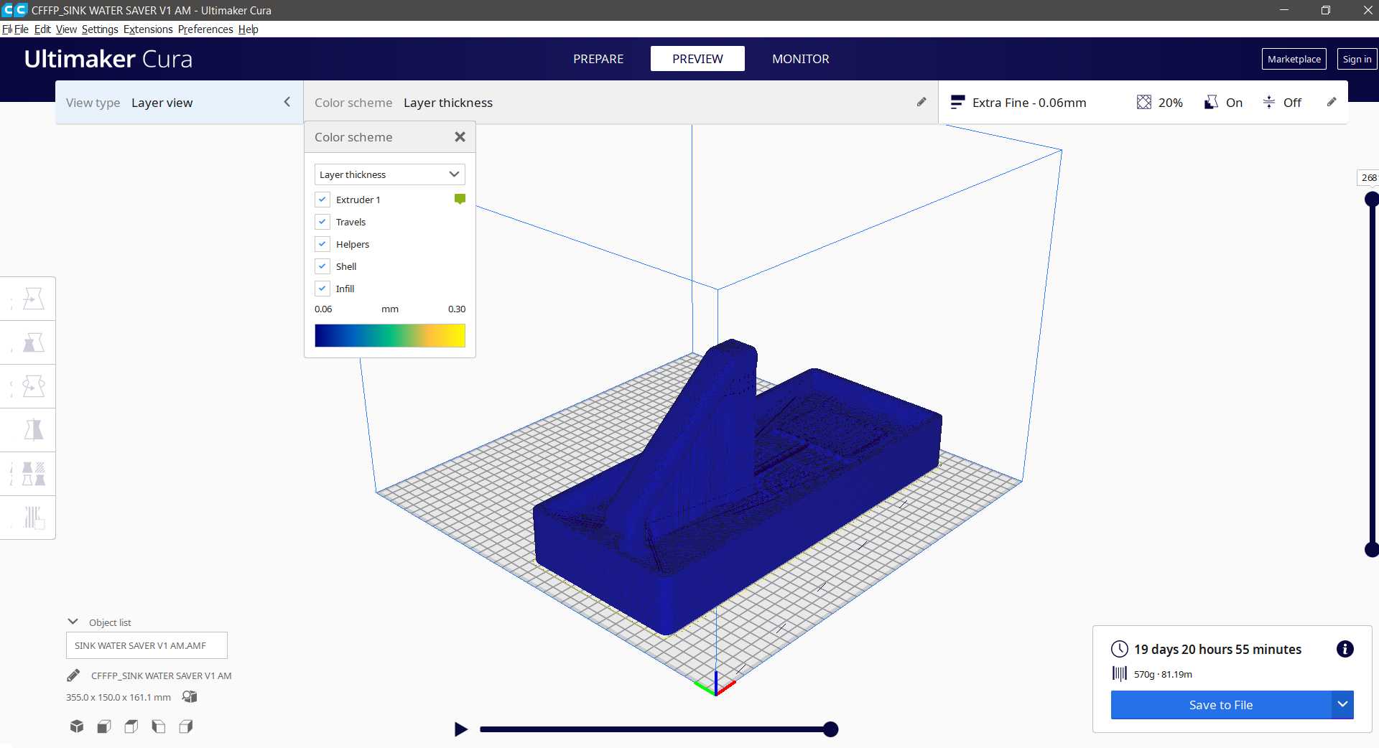
Task: Click the layer number field showing 268
Action: tap(1368, 177)
